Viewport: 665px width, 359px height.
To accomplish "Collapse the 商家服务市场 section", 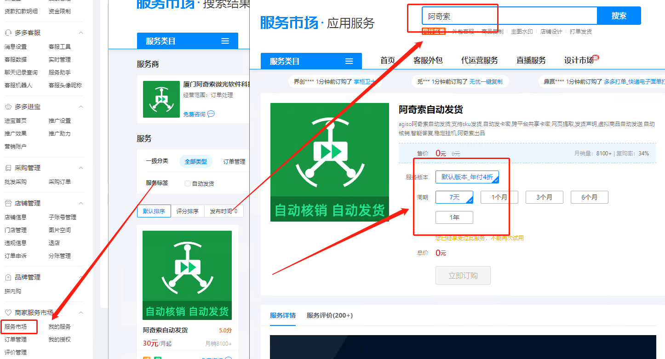I will pyautogui.click(x=81, y=313).
